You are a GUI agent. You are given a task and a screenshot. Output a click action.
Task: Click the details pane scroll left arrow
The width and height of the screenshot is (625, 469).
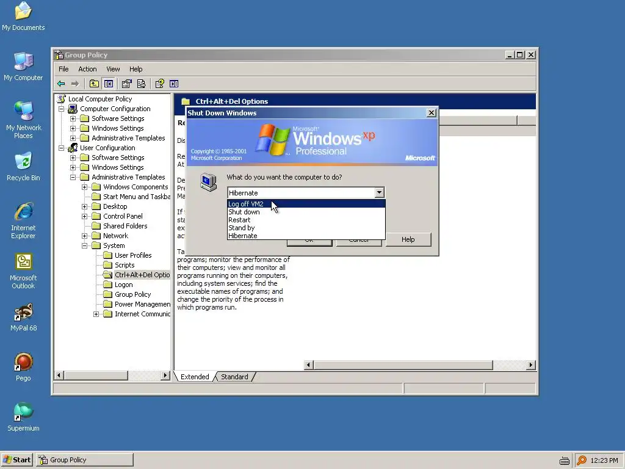[308, 365]
